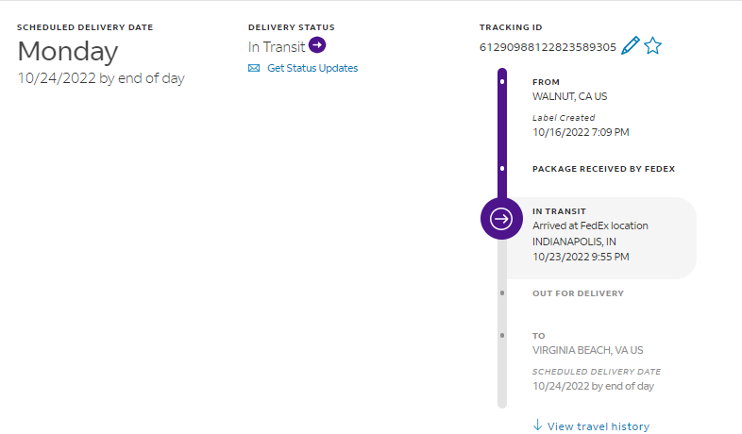The width and height of the screenshot is (742, 434).
Task: Click the purple arrow icon beside In Transit status
Action: (317, 45)
